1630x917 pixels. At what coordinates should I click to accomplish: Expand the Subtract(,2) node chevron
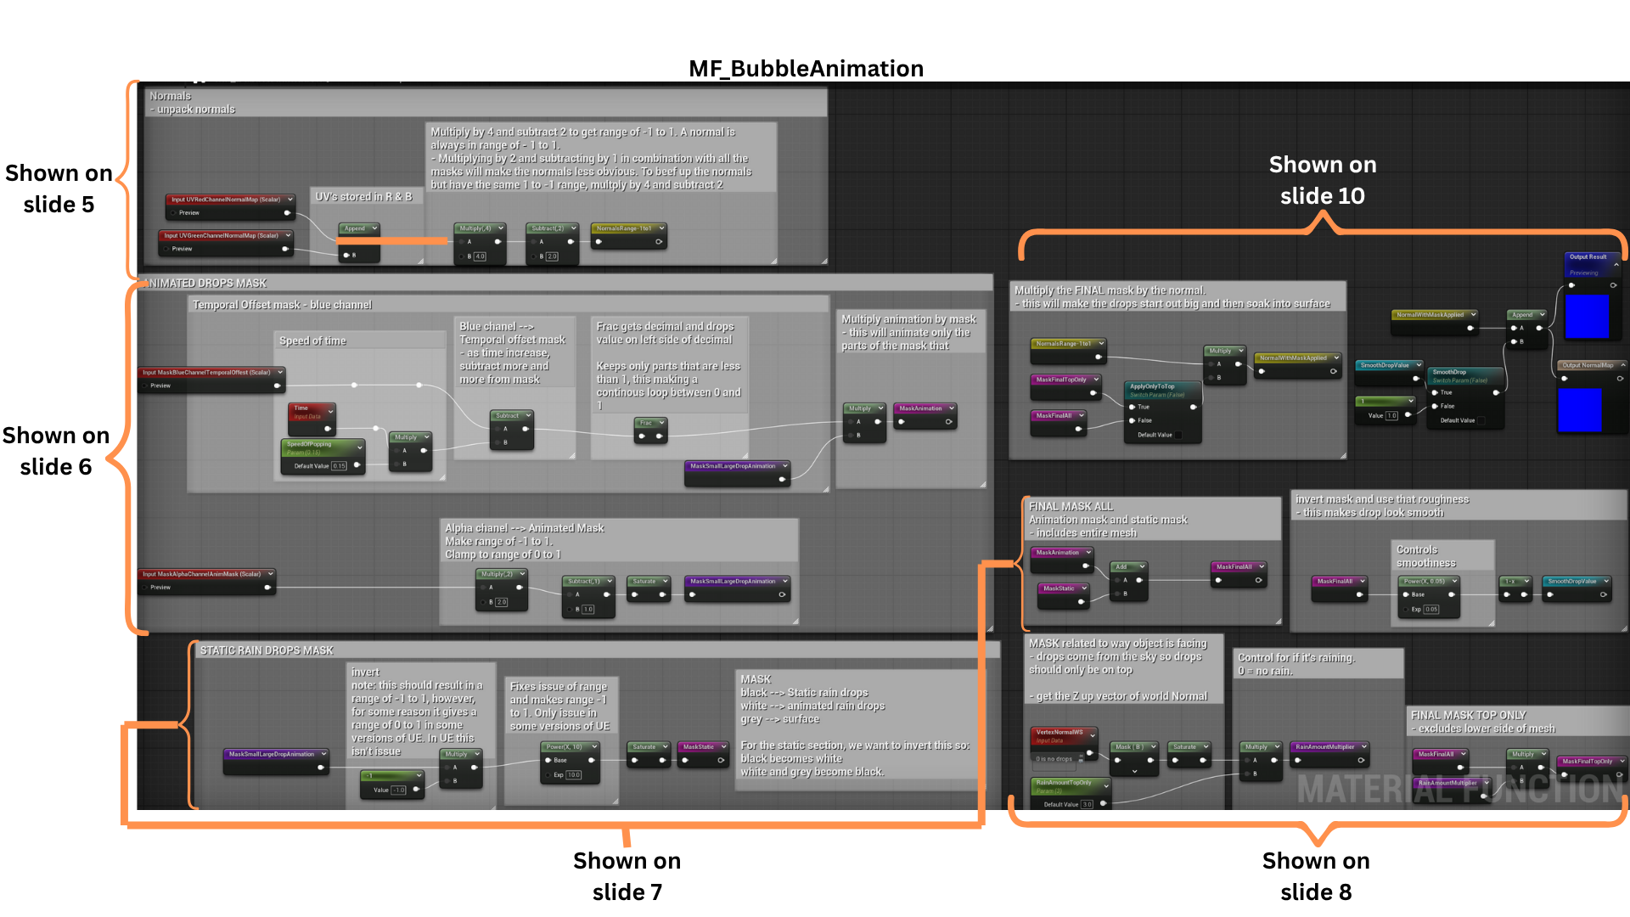[574, 228]
